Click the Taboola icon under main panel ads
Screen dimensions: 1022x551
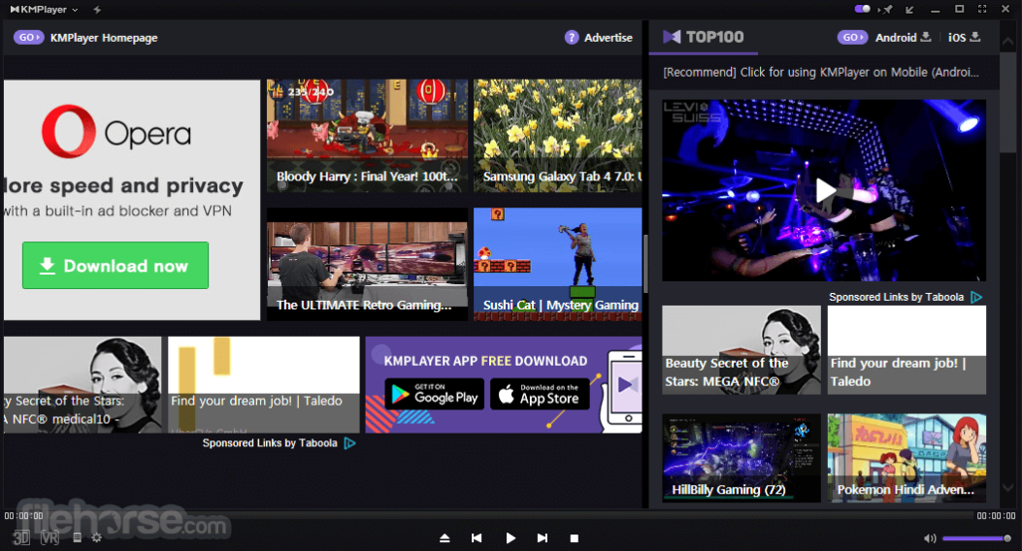coord(350,443)
